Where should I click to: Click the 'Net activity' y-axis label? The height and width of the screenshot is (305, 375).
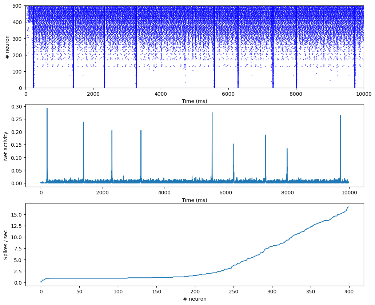pyautogui.click(x=5, y=146)
